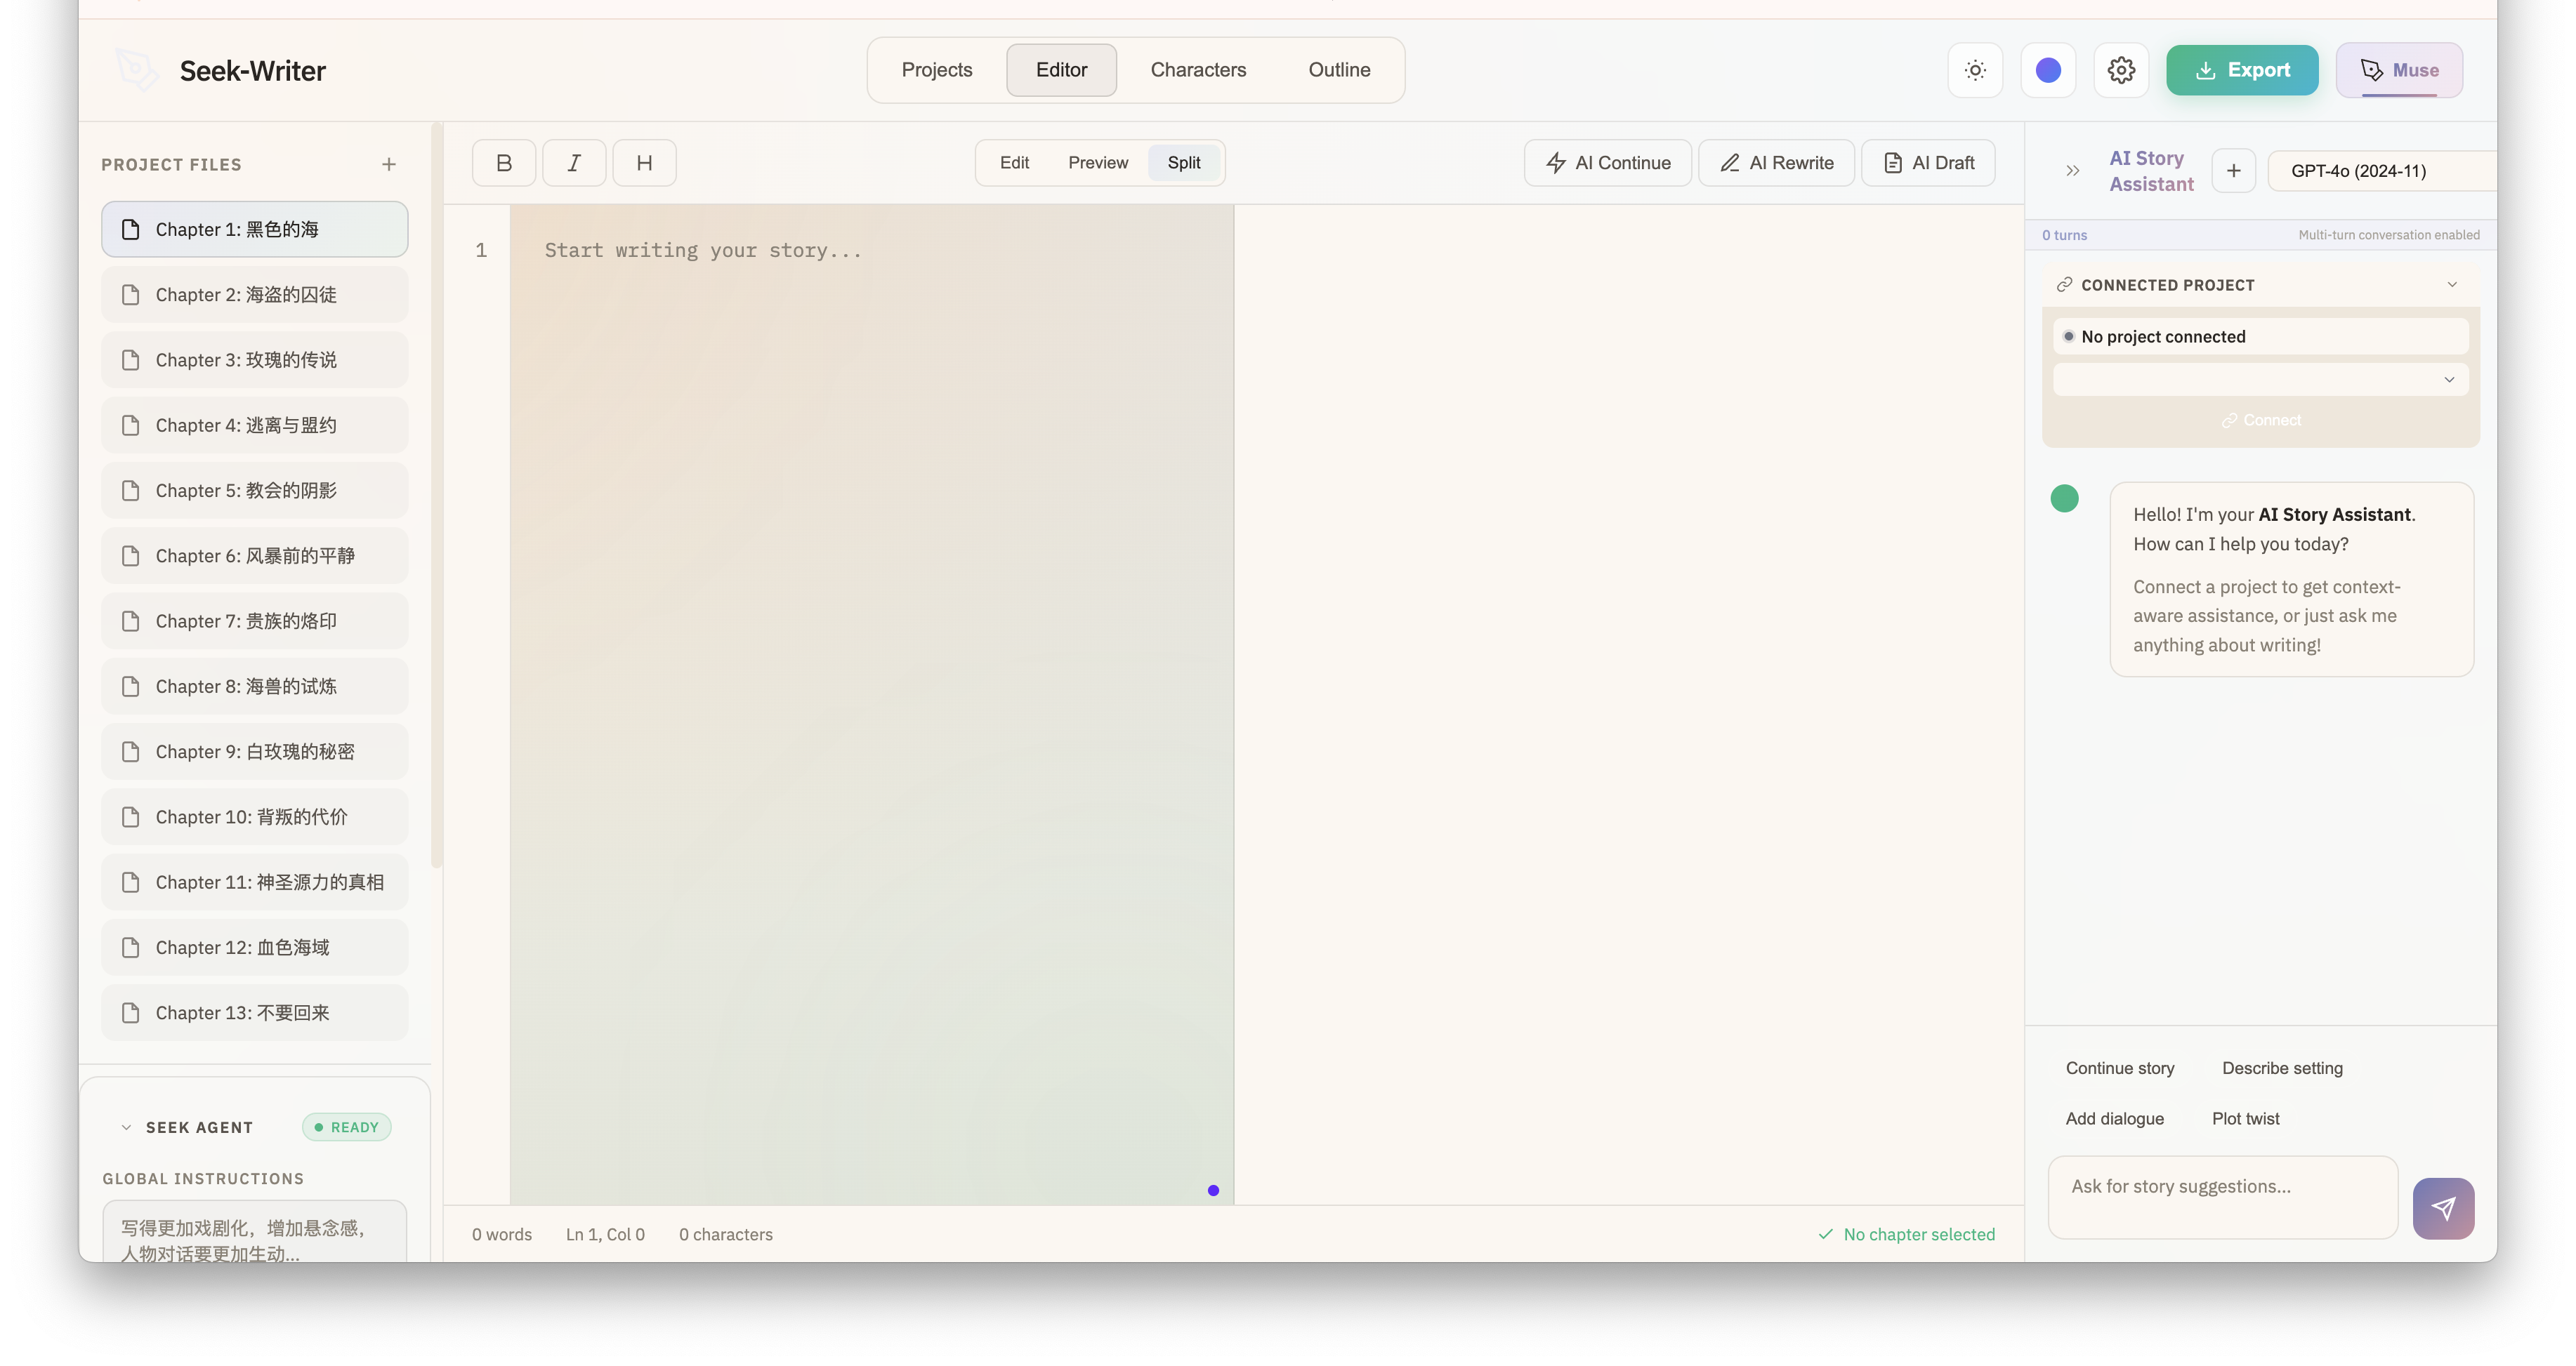Click the Seek-Writer logo icon

click(136, 70)
